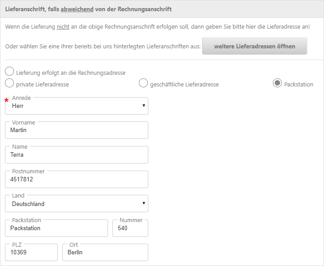Click the Nummer field containing 540

coord(130,228)
